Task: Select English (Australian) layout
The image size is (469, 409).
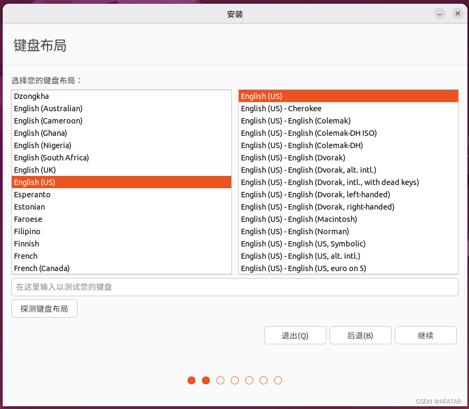Action: coord(121,109)
